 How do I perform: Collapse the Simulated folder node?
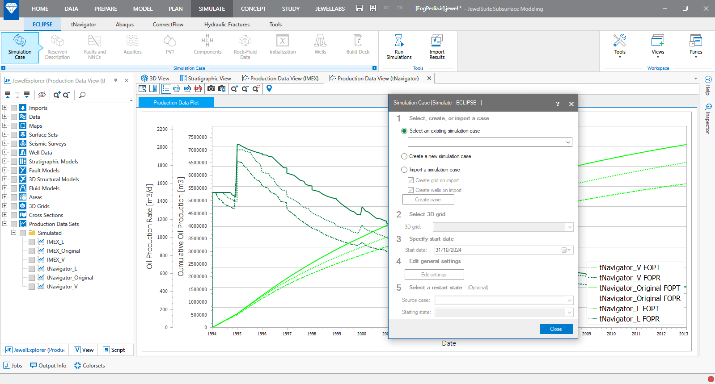tap(13, 233)
